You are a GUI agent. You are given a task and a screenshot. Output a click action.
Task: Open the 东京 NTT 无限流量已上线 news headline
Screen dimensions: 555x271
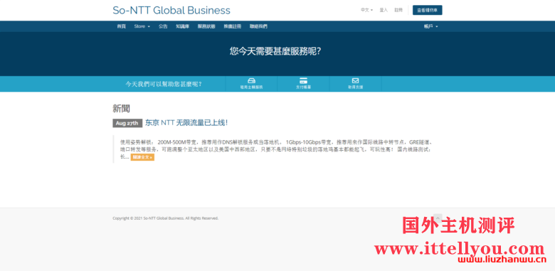tap(186, 123)
